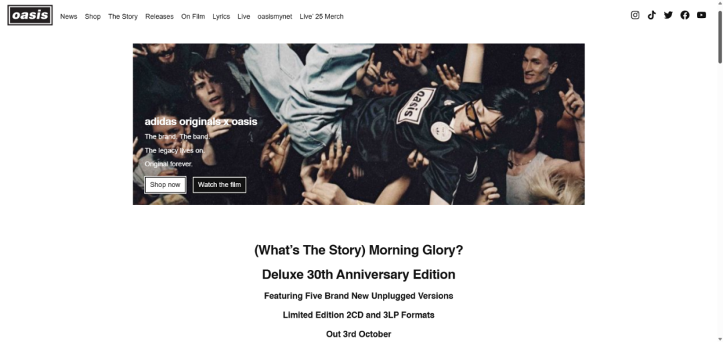Open the Live navigation link
The image size is (723, 342).
(244, 17)
